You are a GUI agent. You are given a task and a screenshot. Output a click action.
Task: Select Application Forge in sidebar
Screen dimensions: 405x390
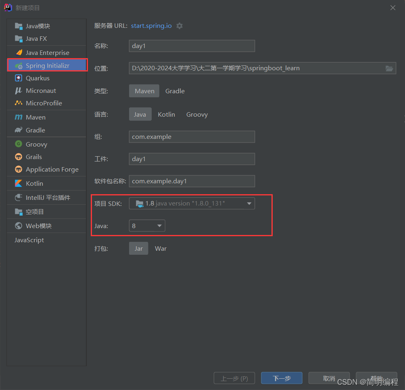point(46,169)
